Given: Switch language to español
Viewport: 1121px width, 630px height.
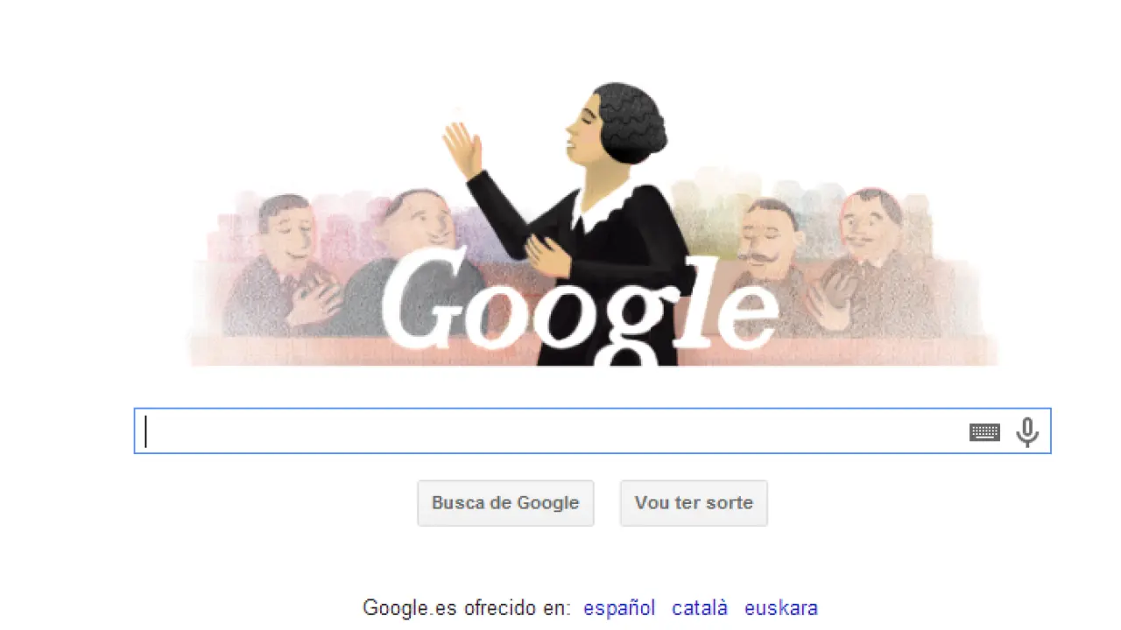Looking at the screenshot, I should 619,608.
